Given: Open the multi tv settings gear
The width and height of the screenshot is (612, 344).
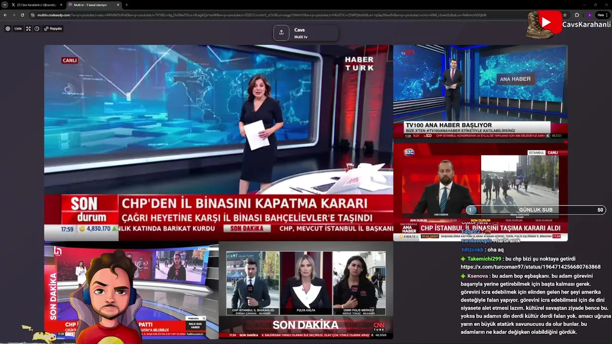Looking at the screenshot, I should (8, 29).
